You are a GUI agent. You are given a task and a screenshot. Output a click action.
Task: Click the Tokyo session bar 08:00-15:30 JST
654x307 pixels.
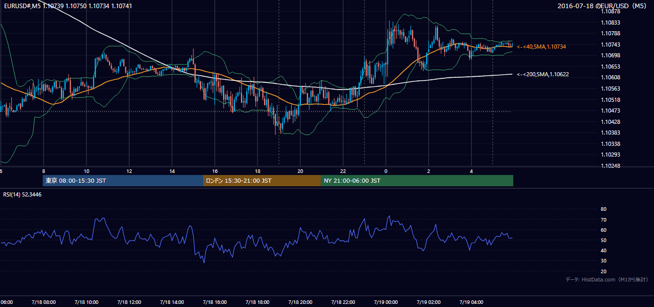tap(123, 181)
